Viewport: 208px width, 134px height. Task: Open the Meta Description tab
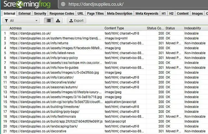pyautogui.click(x=120, y=14)
